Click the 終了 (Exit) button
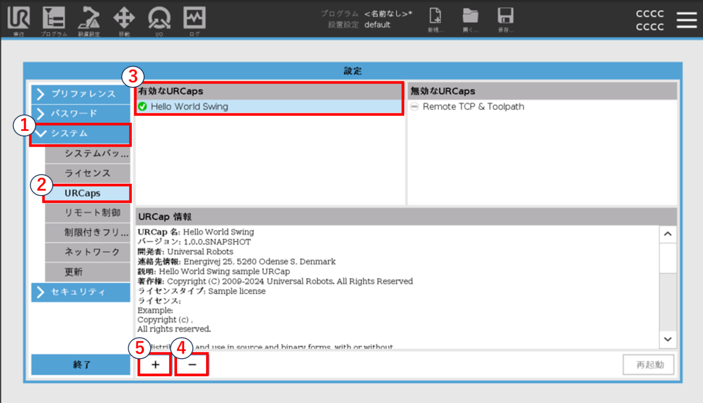703x403 pixels. (x=80, y=364)
